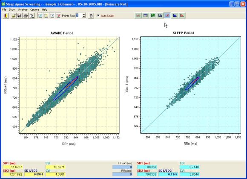This screenshot has width=247, height=179.
Task: Open the Analyse menu
Action: 23,10
